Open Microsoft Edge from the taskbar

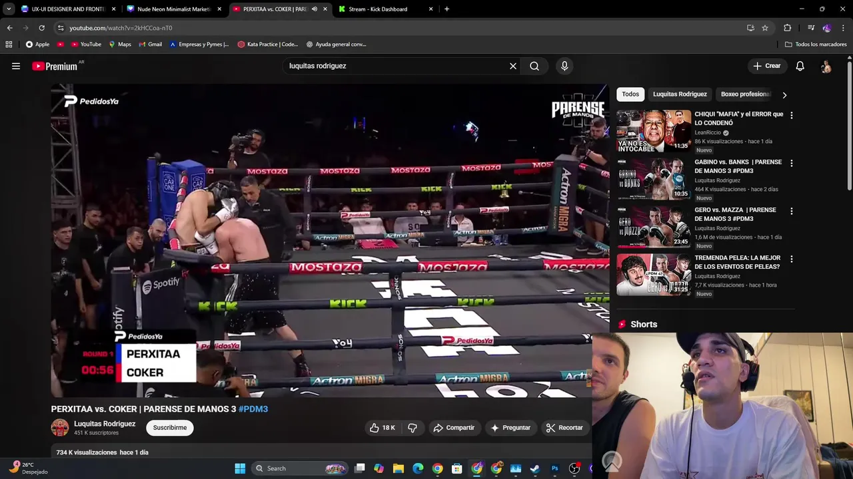418,468
